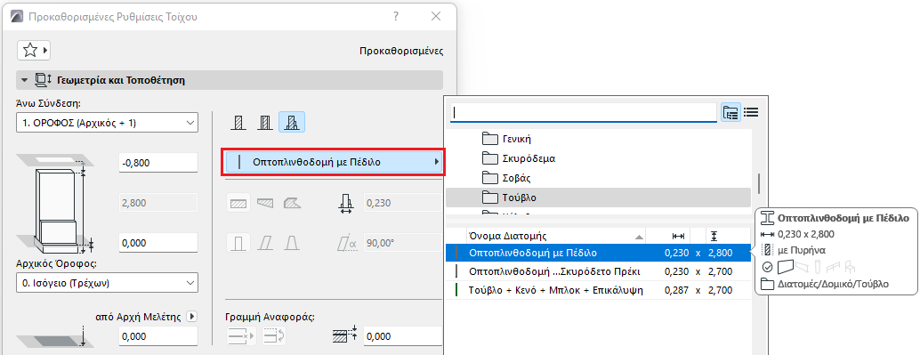Click από Αρχή Μελέτης arrow button
The image size is (920, 355).
point(192,317)
